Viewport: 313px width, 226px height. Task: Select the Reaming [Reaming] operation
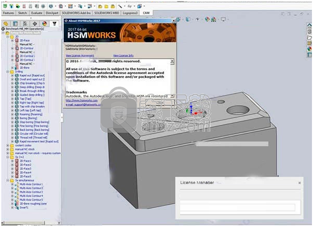coord(31,115)
